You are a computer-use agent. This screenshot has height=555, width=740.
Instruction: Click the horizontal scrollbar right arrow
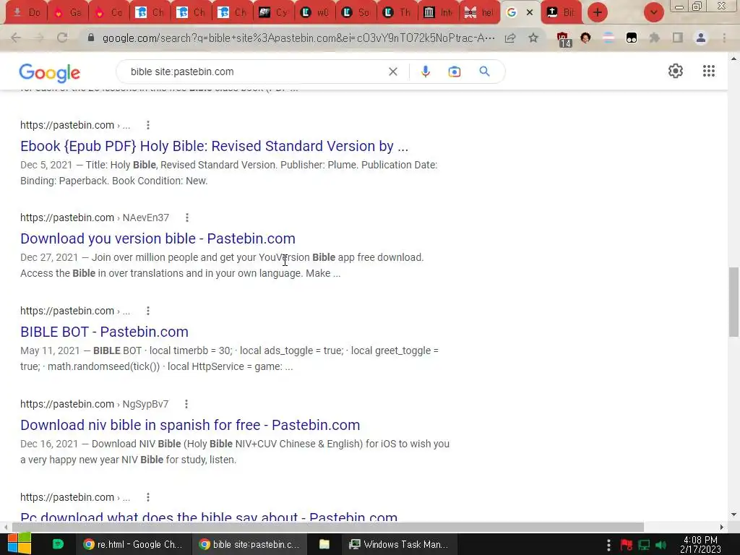coord(722,527)
